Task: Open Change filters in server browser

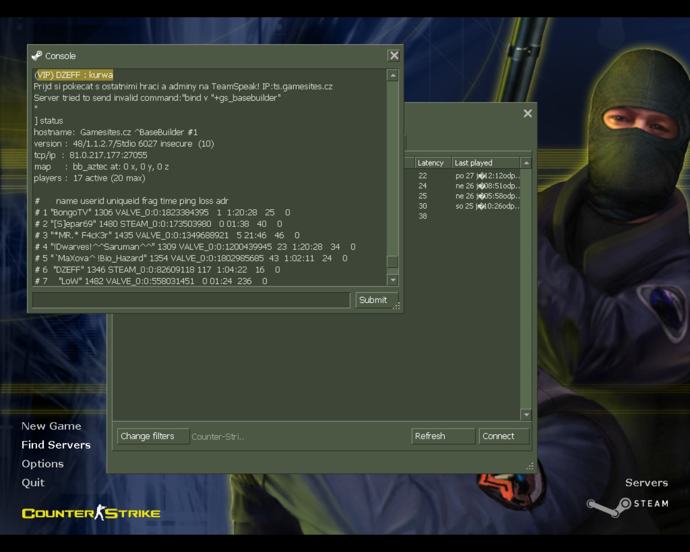Action: [153, 436]
